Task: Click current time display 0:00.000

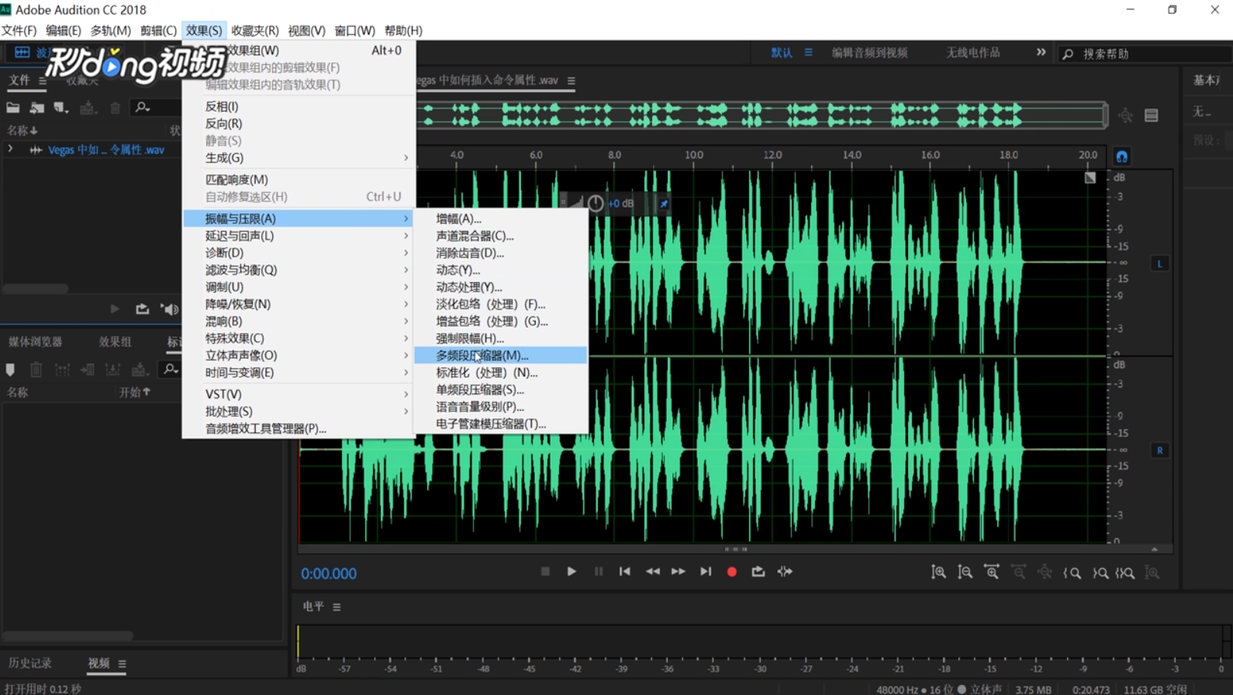Action: 329,574
